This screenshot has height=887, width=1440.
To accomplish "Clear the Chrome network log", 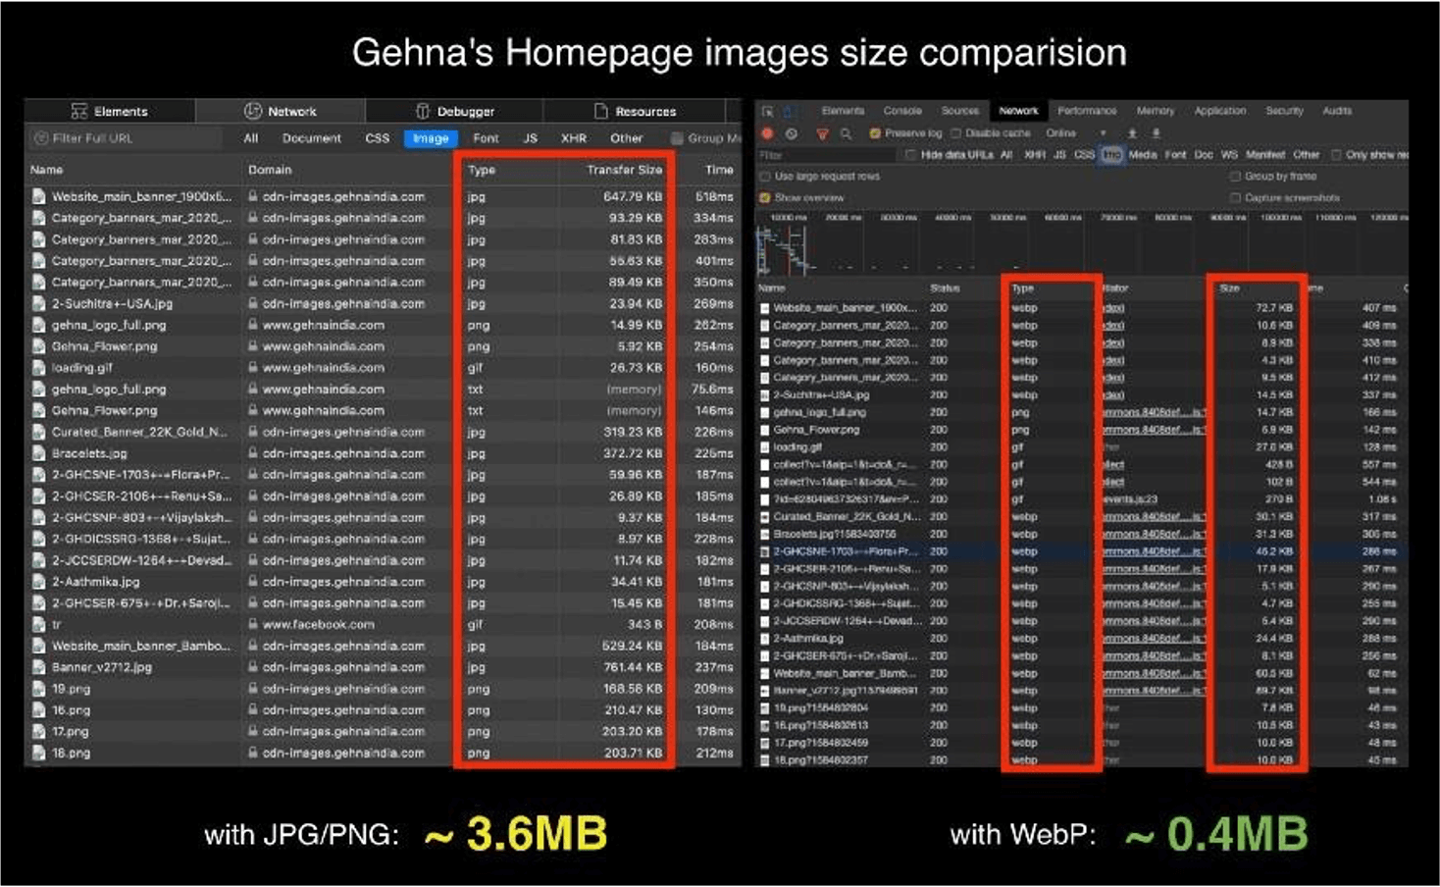I will pos(792,133).
